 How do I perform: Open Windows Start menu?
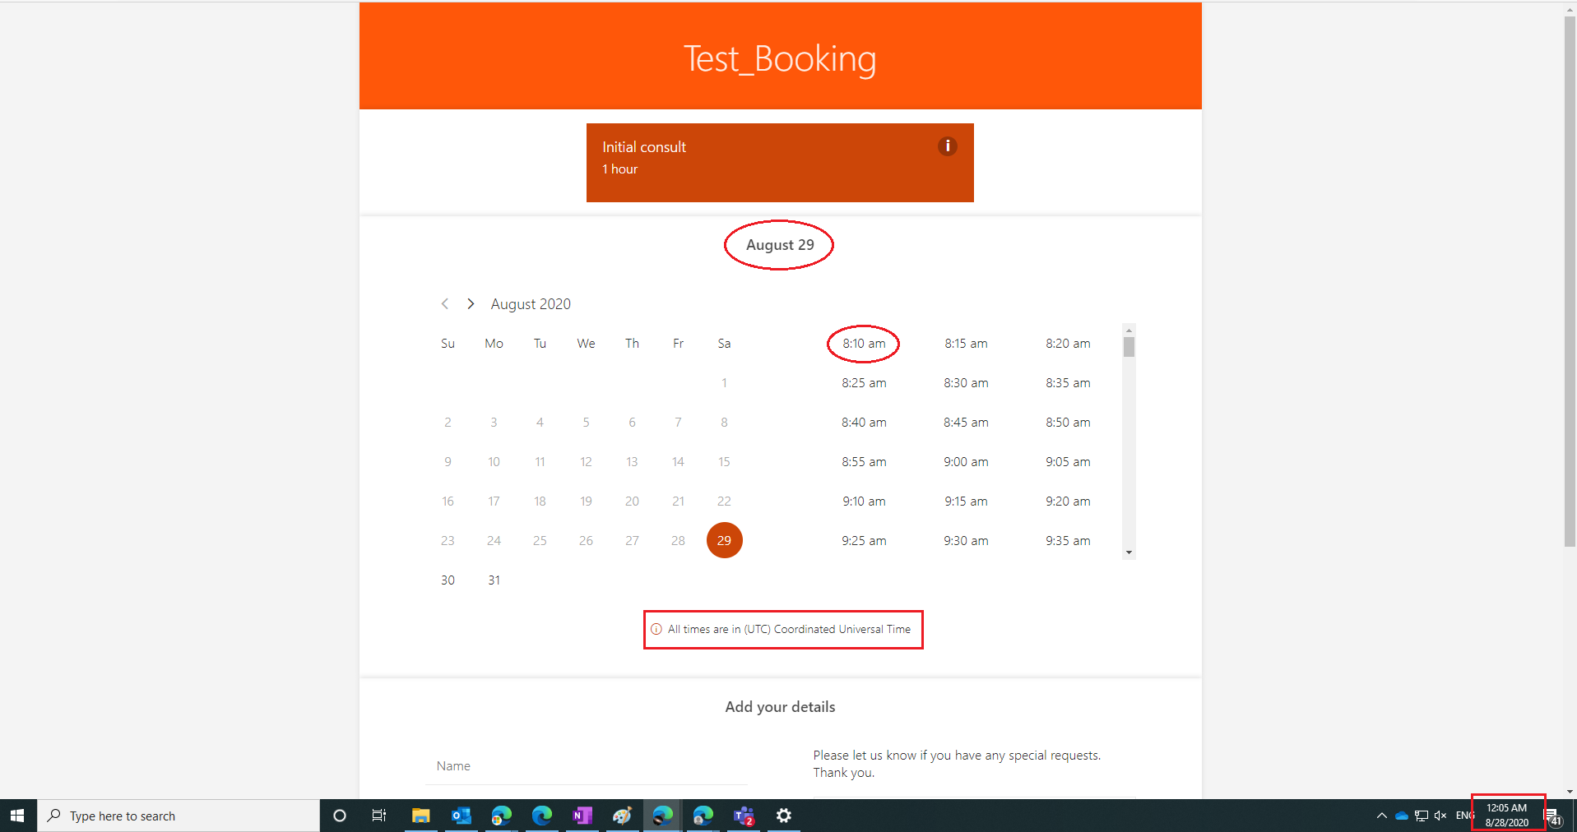(x=18, y=816)
